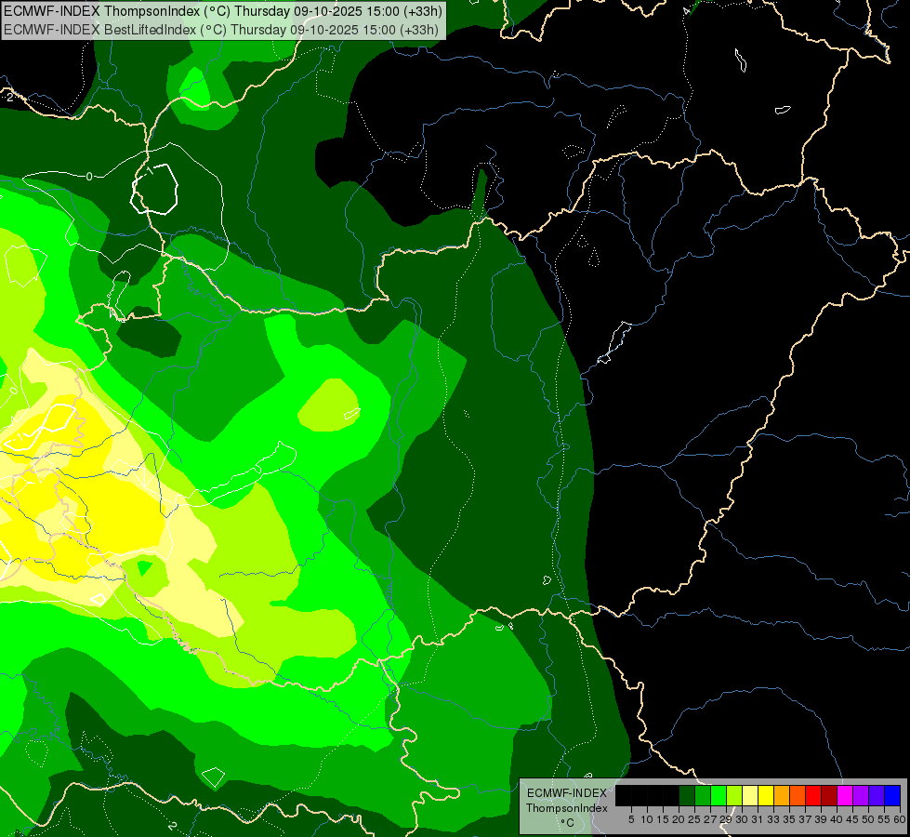Select the blue legend swatch at far right
Image resolution: width=910 pixels, height=837 pixels.
pos(892,795)
